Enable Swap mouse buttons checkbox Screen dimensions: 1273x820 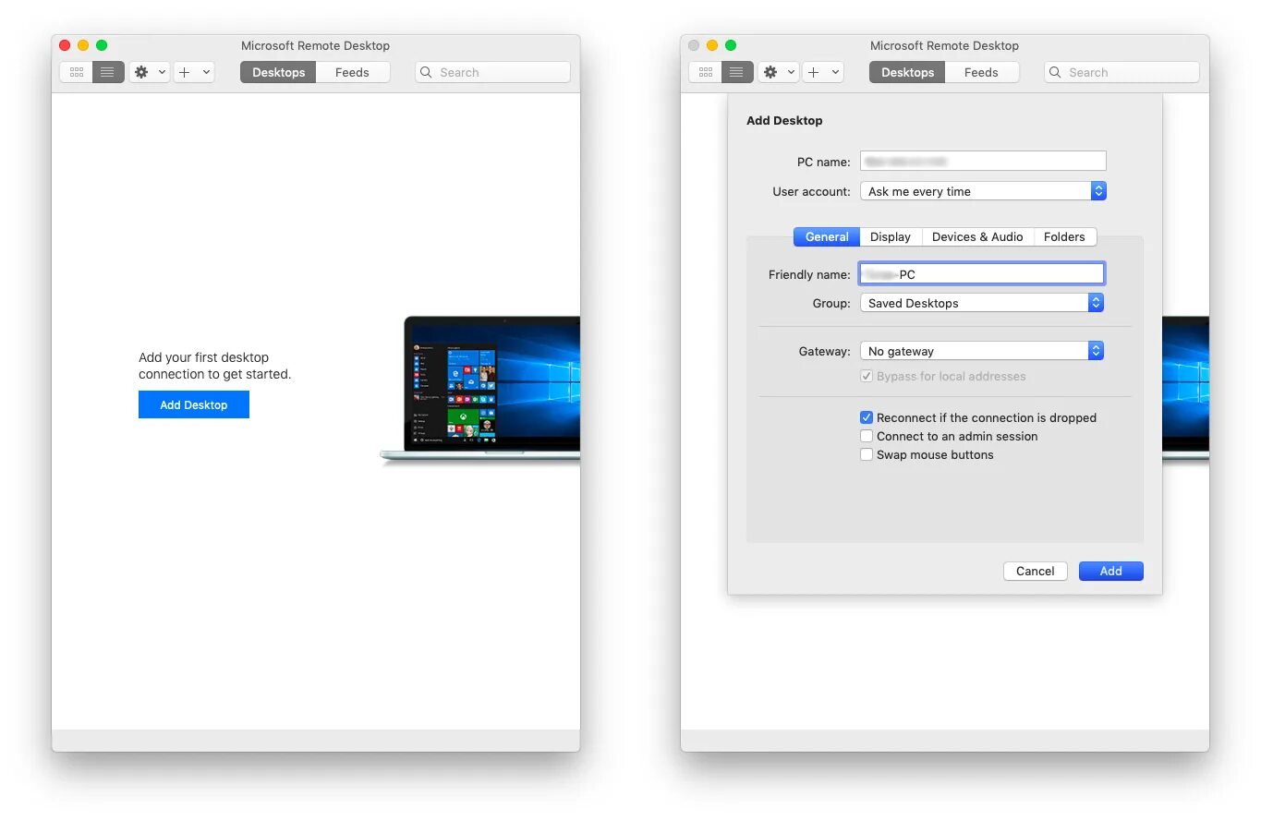pos(867,454)
